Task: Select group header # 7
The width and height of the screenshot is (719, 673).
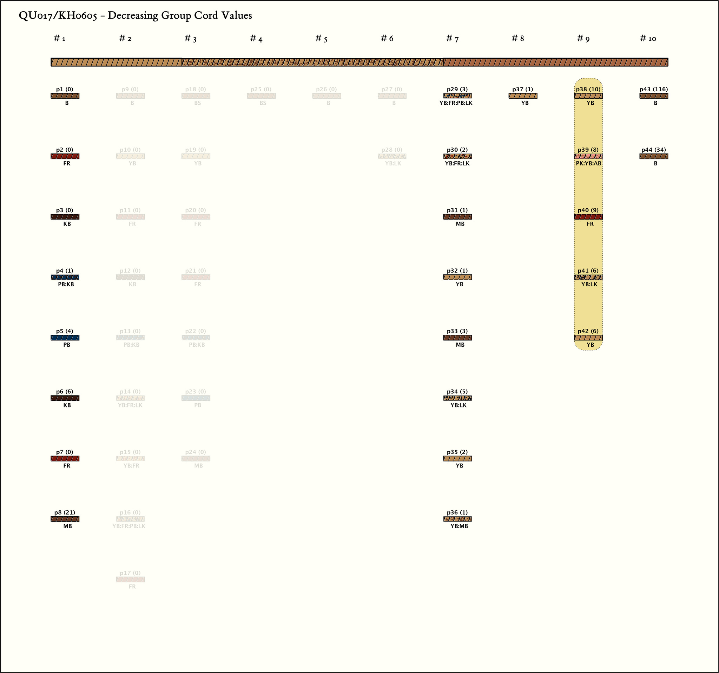Action: pos(452,38)
